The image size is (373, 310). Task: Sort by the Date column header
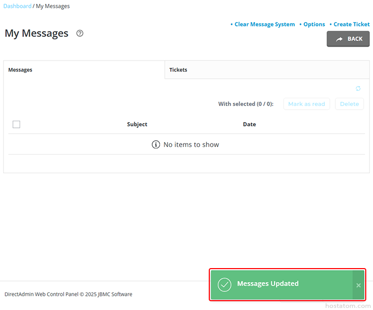click(249, 124)
